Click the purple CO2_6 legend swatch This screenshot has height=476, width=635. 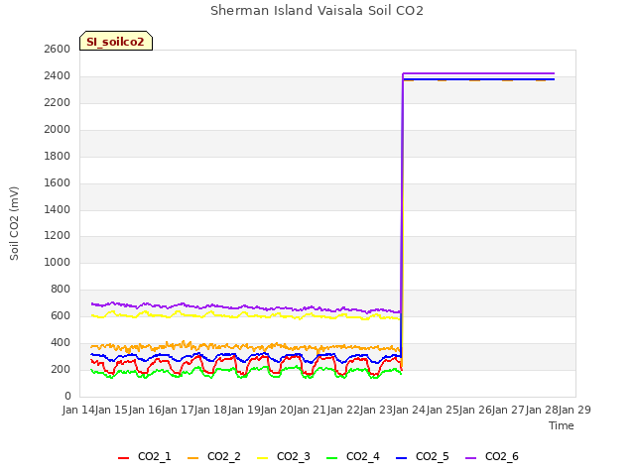(471, 458)
